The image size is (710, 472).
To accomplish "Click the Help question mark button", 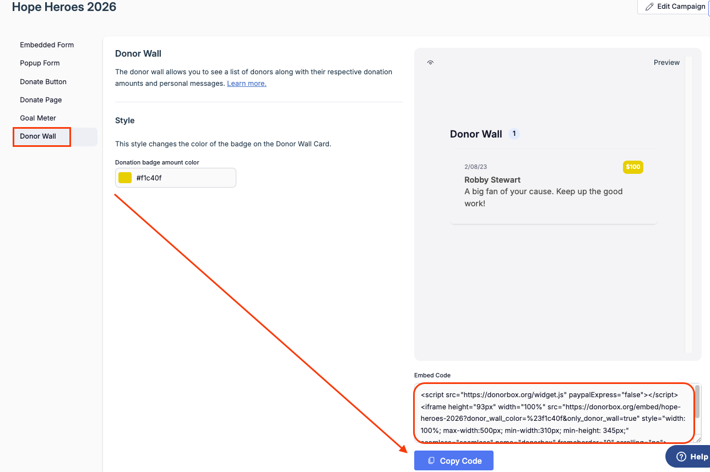I will [689, 457].
